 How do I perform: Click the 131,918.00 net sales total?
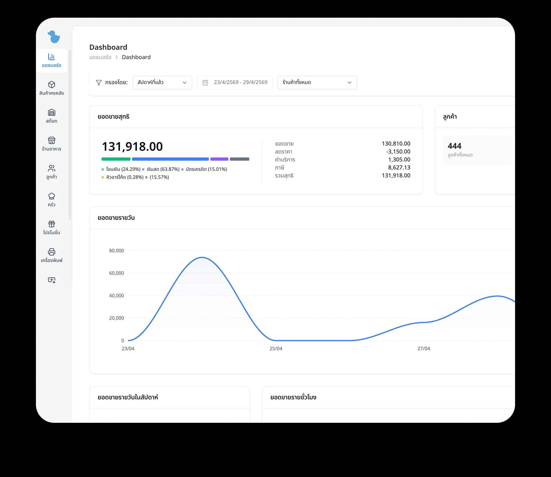[132, 147]
